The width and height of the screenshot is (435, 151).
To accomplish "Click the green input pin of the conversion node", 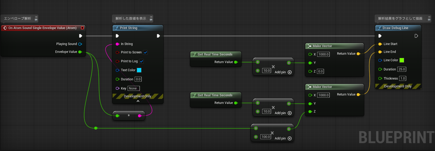I will 118,116.
